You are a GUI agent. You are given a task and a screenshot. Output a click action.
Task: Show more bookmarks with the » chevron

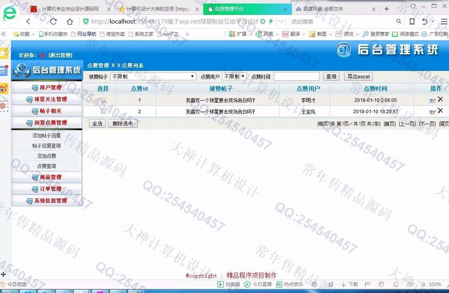coord(187,34)
